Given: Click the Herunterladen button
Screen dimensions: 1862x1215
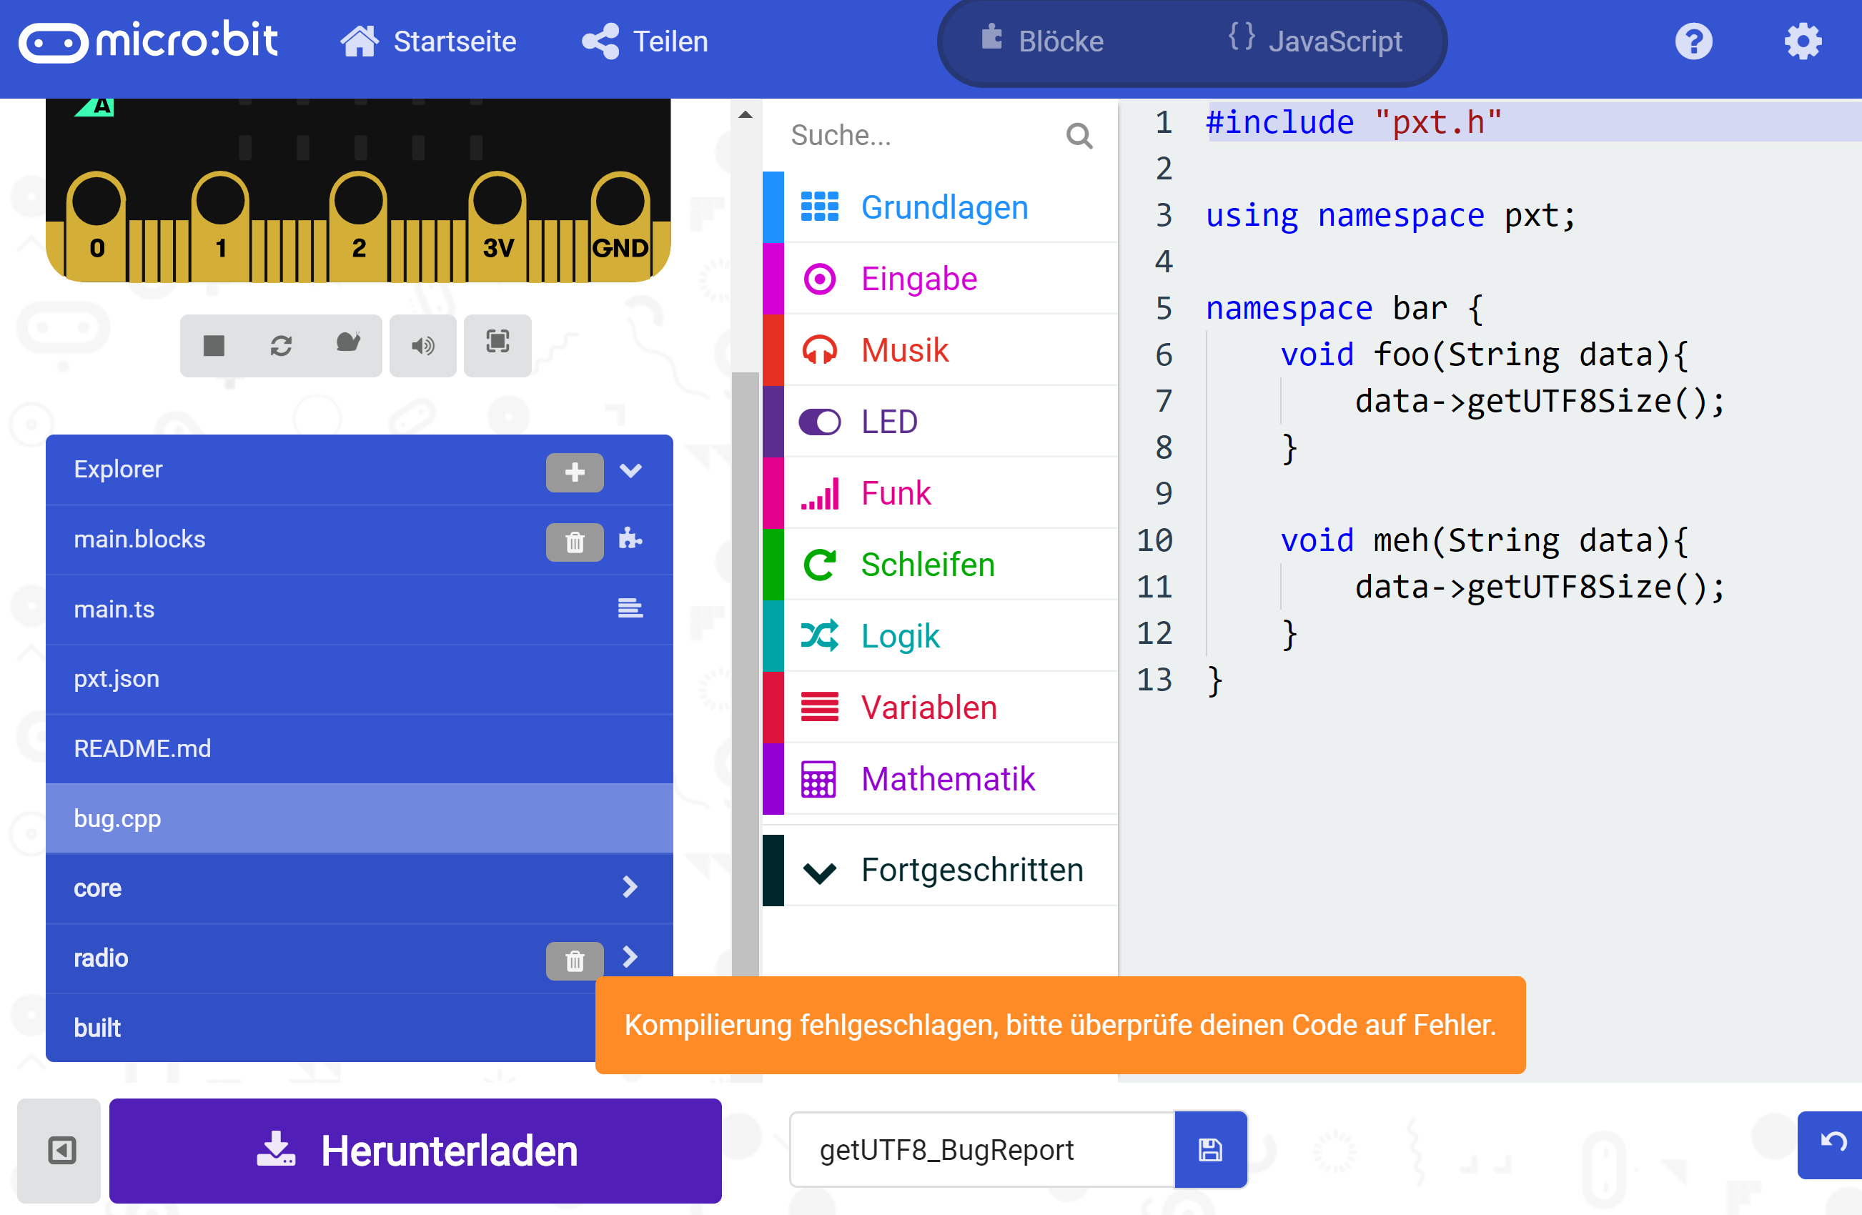Looking at the screenshot, I should [x=415, y=1150].
